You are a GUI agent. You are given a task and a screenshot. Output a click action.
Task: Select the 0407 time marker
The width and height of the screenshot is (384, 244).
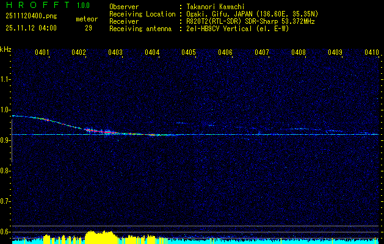pyautogui.click(x=262, y=53)
